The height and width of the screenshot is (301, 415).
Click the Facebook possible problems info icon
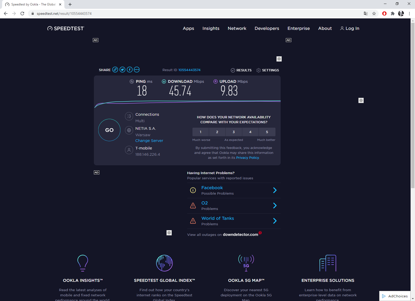click(193, 190)
